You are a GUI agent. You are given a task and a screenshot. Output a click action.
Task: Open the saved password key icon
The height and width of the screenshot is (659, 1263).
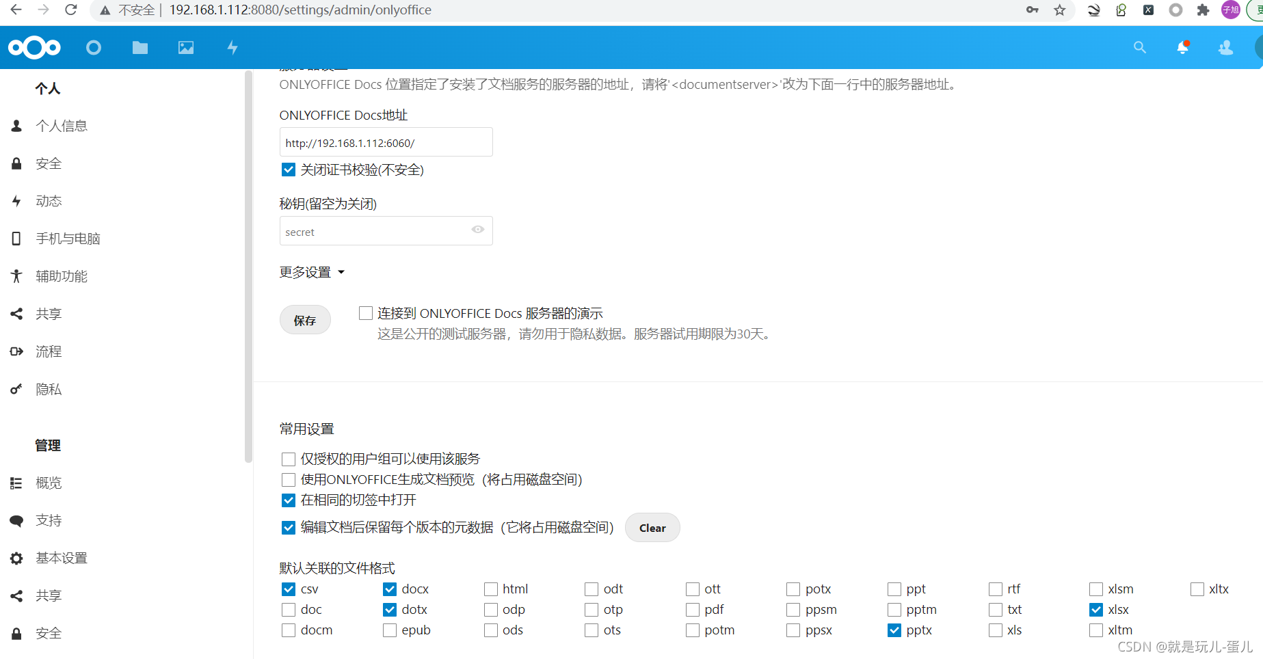point(1033,10)
